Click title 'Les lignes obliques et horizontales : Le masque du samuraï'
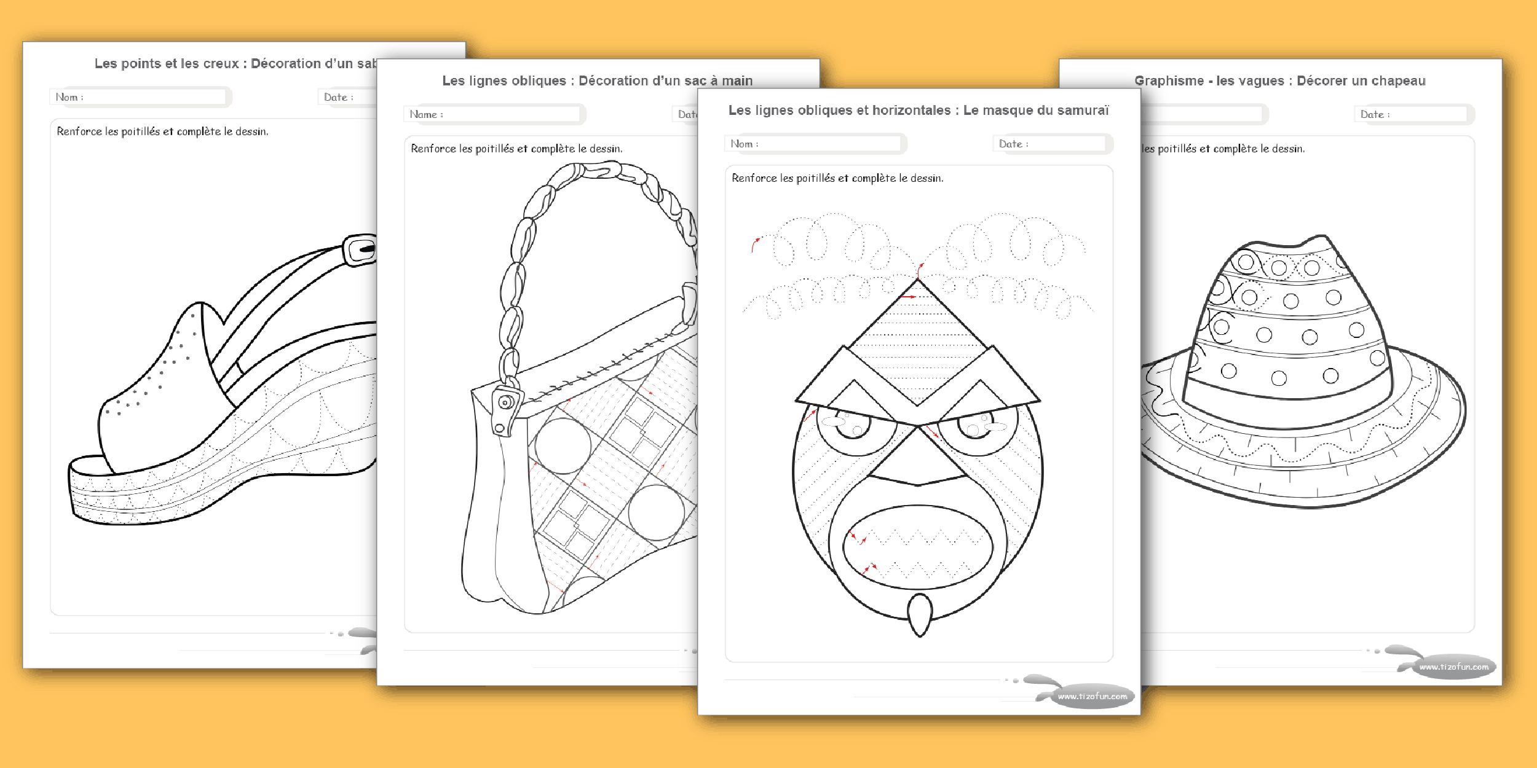Screen dimensions: 1537x768 click(x=919, y=111)
